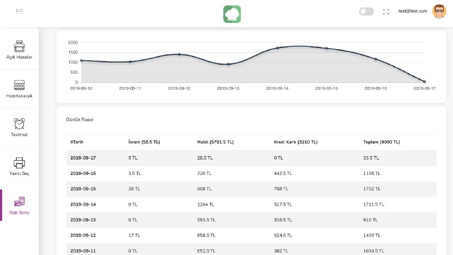Select the 2019-09-15 date row
This screenshot has height=255, width=453.
251,189
